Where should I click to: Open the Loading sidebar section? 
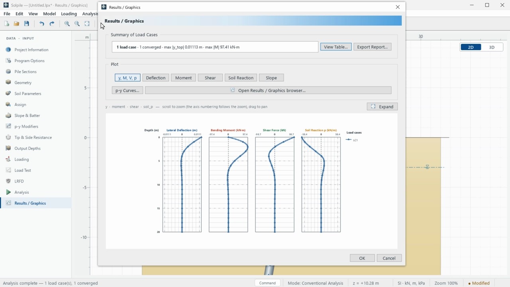[x=35, y=159]
